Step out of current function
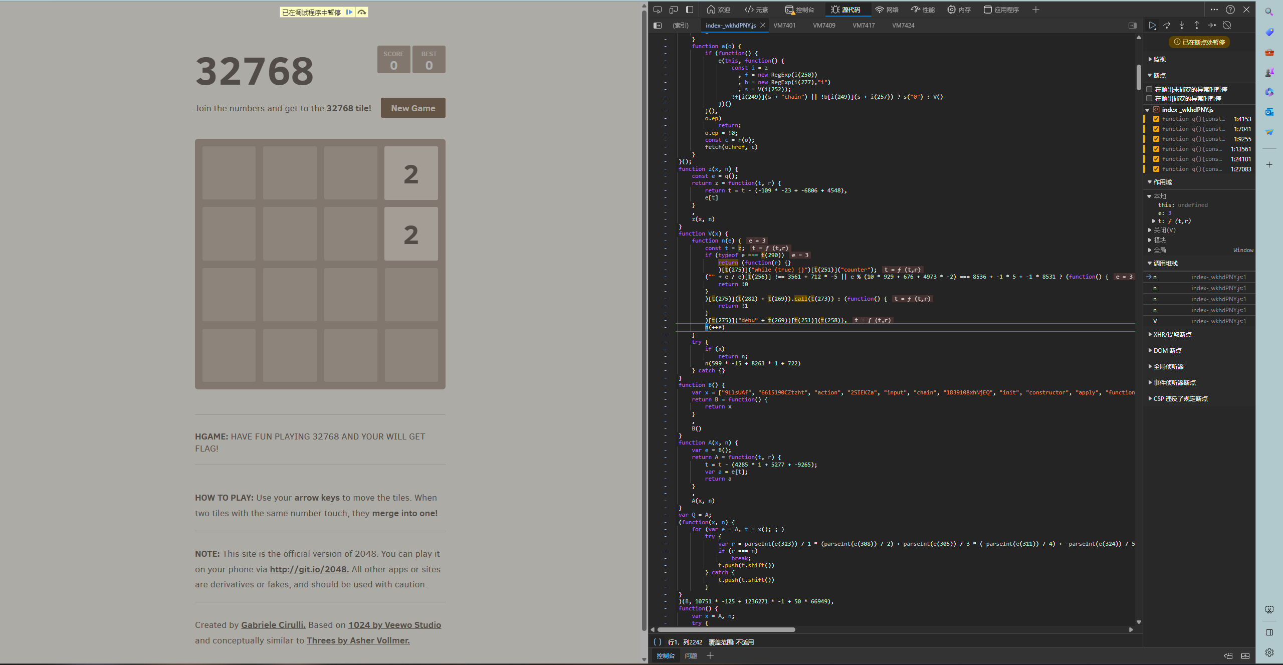Image resolution: width=1283 pixels, height=665 pixels. point(1197,25)
